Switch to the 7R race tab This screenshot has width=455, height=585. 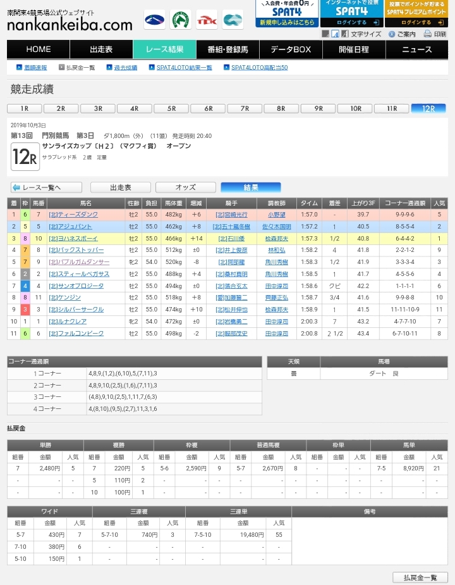click(x=245, y=108)
